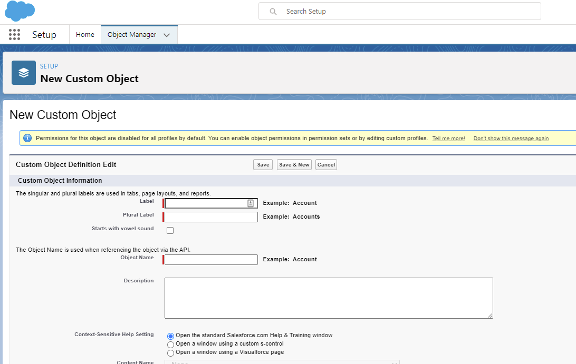
Task: Click the Custom Object Information section header
Action: pyautogui.click(x=60, y=181)
